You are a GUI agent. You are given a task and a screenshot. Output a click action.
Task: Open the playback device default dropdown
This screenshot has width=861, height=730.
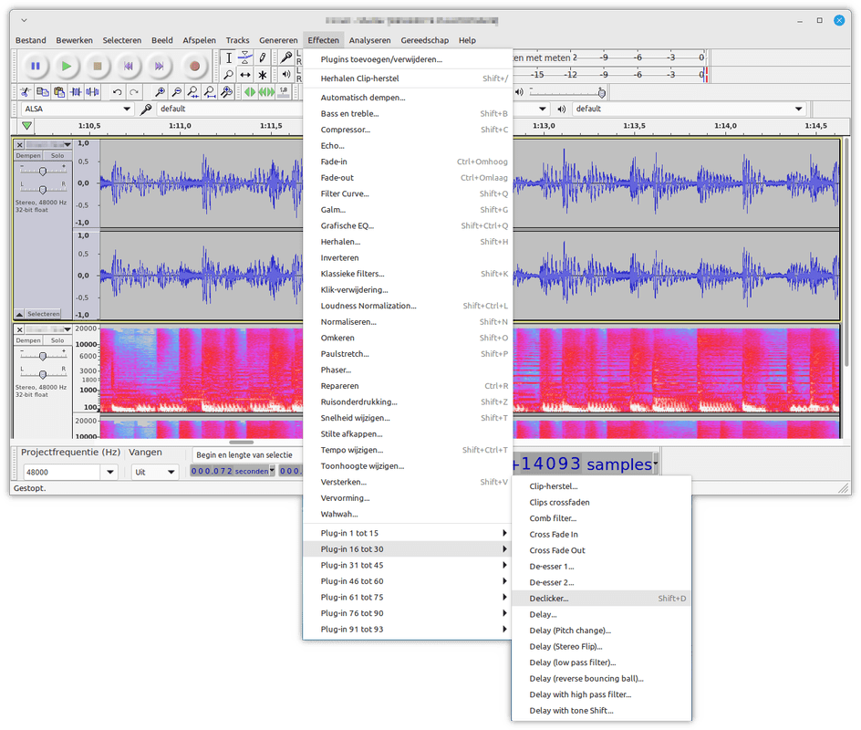click(x=690, y=109)
